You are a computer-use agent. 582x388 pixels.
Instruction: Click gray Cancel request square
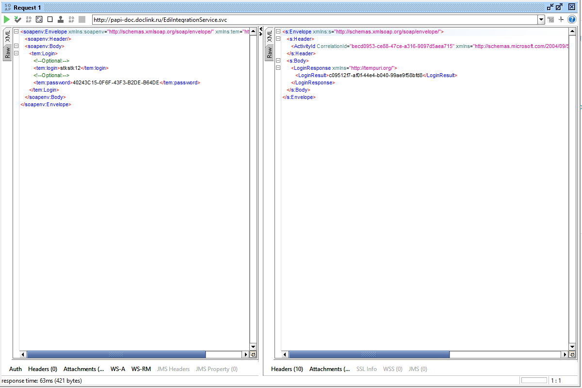pyautogui.click(x=82, y=19)
